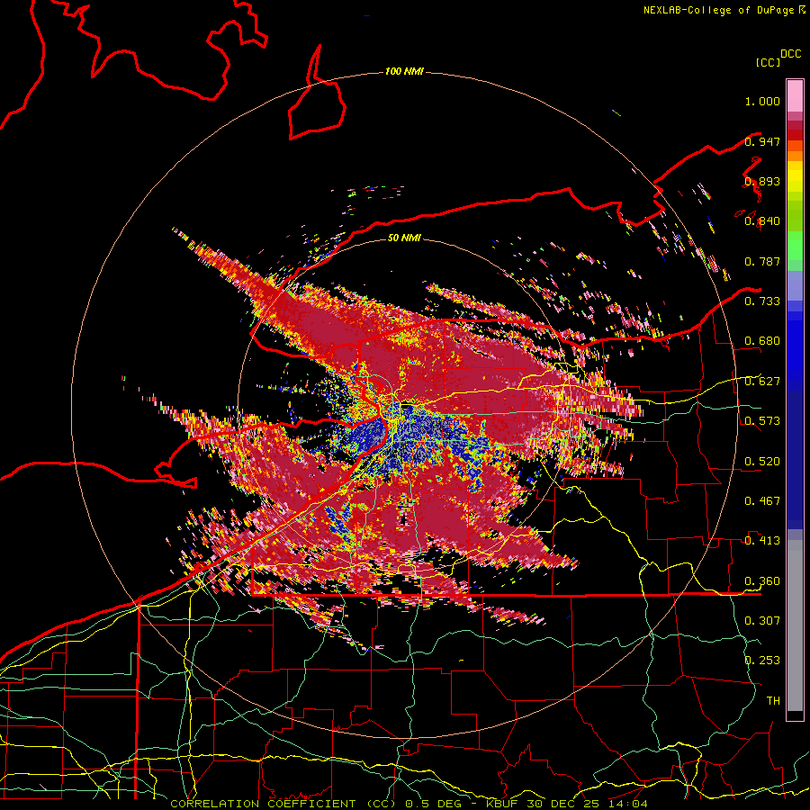Click the 14:04 timestamp text
The height and width of the screenshot is (810, 810).
[x=627, y=804]
